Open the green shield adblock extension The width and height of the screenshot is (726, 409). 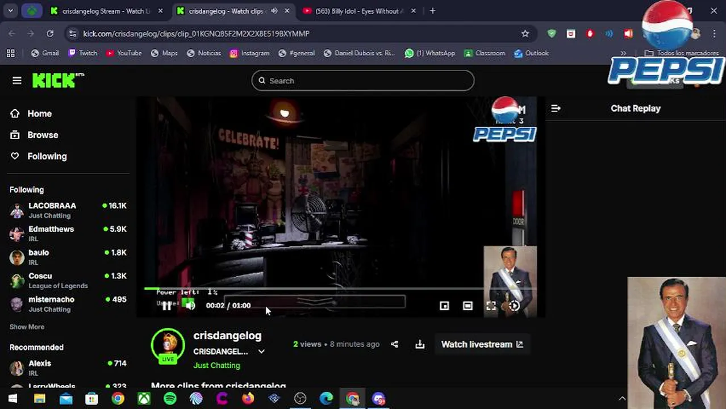point(552,34)
